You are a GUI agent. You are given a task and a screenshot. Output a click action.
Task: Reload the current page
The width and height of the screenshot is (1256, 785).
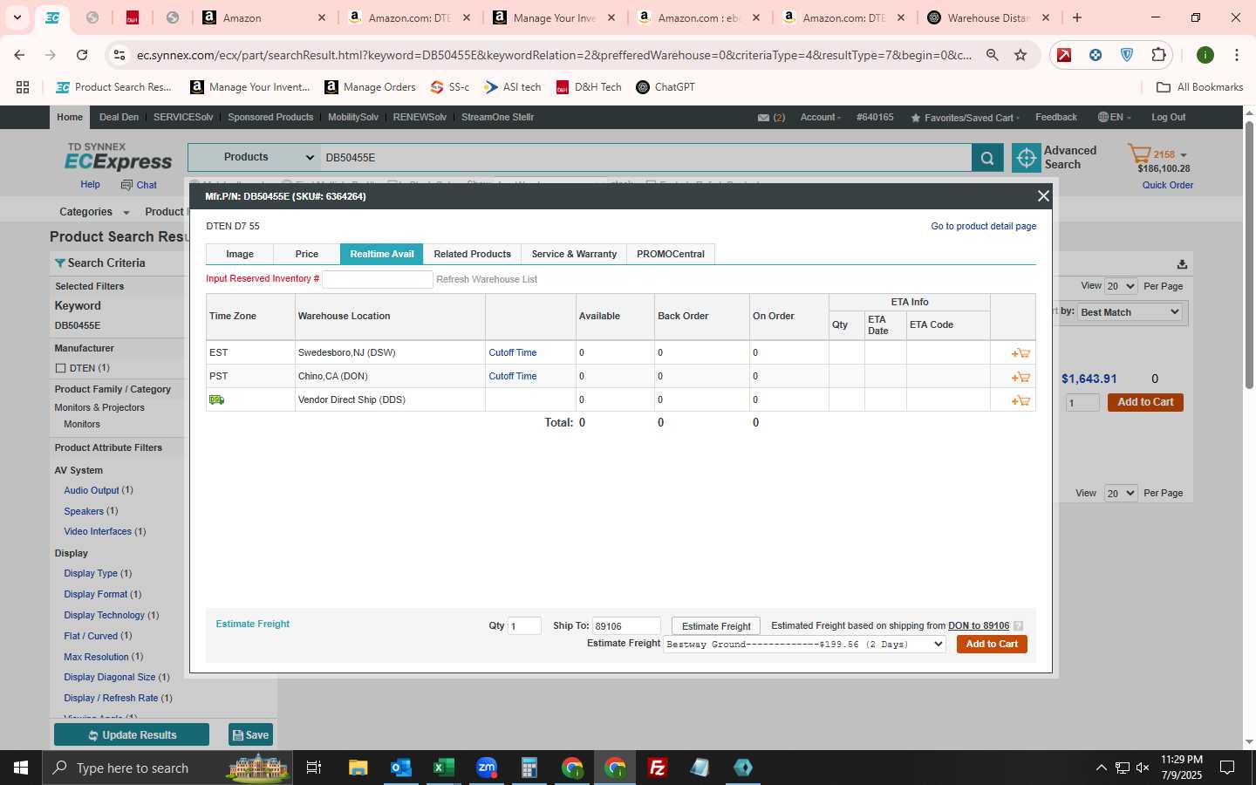[x=82, y=55]
